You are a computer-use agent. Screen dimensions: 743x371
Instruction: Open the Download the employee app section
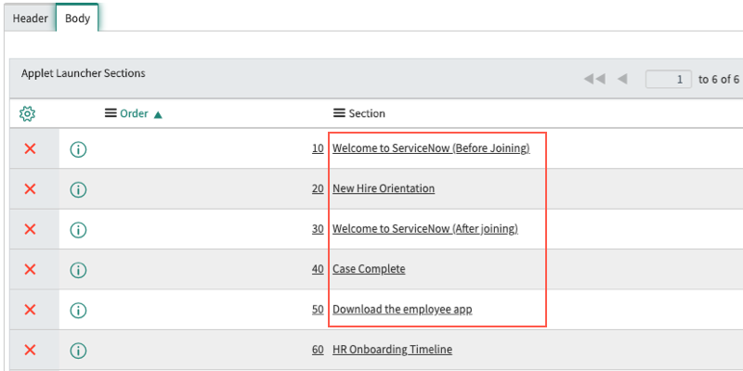tap(402, 310)
